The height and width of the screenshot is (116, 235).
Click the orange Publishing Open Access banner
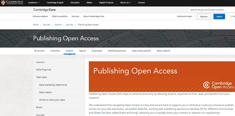162,77
